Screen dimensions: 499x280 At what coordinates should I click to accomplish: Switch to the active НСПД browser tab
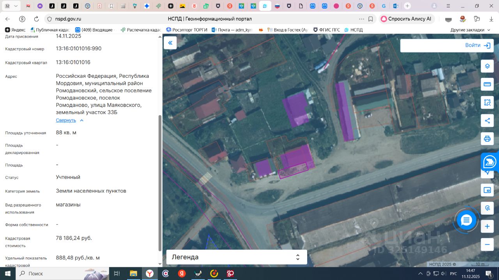265,6
